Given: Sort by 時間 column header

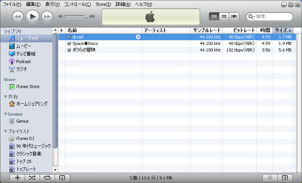Looking at the screenshot, I should pyautogui.click(x=265, y=30).
